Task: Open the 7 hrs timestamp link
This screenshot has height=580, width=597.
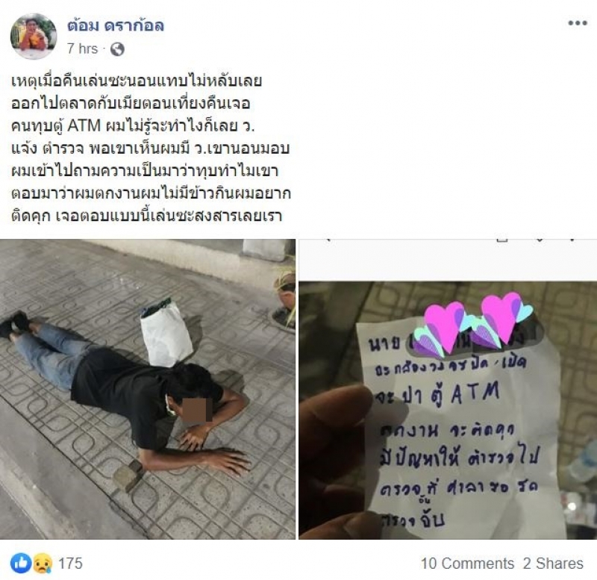Action: pos(83,49)
